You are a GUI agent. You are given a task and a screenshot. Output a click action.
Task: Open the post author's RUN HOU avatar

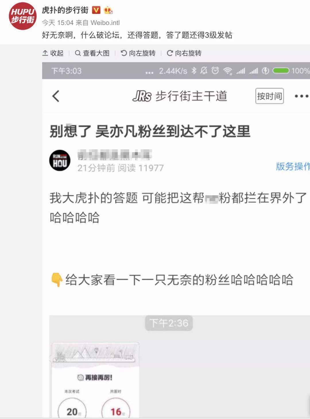click(60, 160)
